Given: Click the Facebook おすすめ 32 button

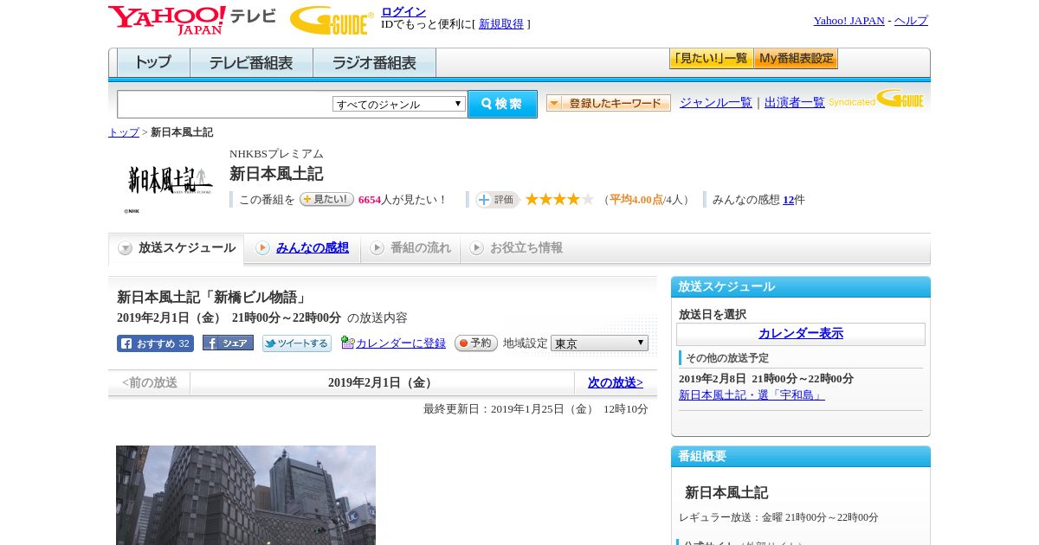Looking at the screenshot, I should 155,343.
